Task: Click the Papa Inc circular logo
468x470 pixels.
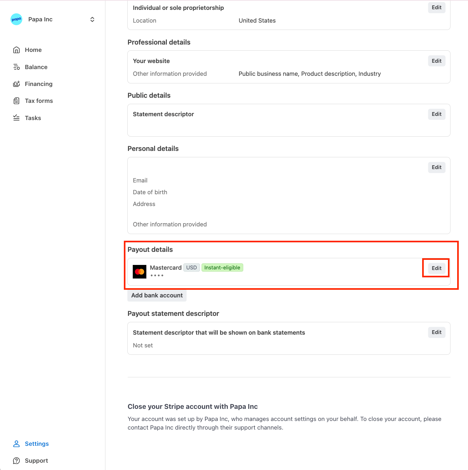Action: pyautogui.click(x=16, y=19)
